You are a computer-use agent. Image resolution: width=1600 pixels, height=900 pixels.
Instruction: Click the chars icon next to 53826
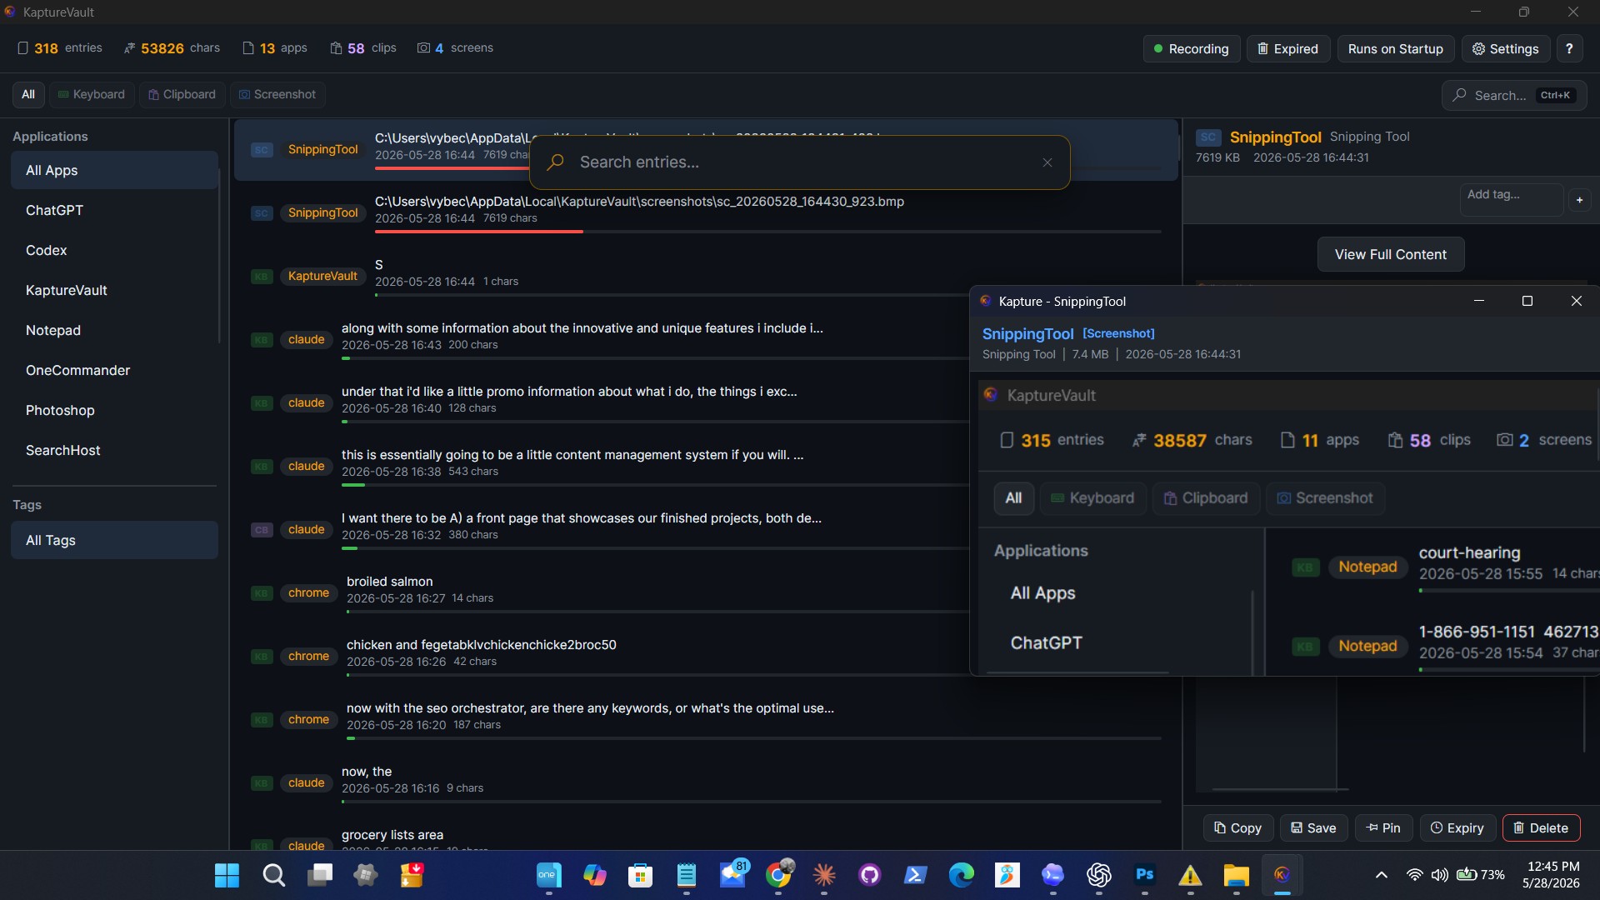[129, 48]
